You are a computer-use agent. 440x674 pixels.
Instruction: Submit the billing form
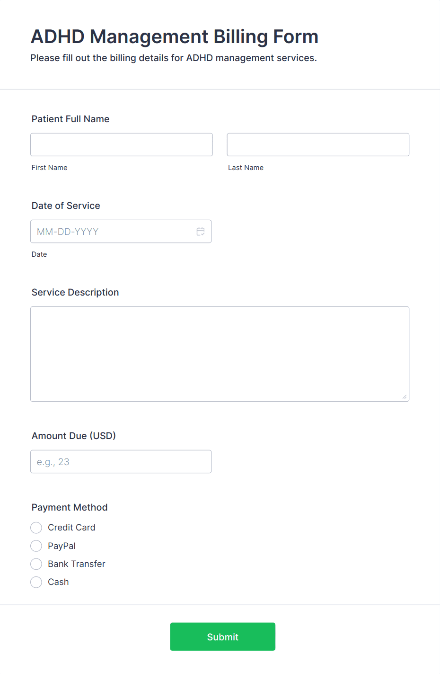223,637
